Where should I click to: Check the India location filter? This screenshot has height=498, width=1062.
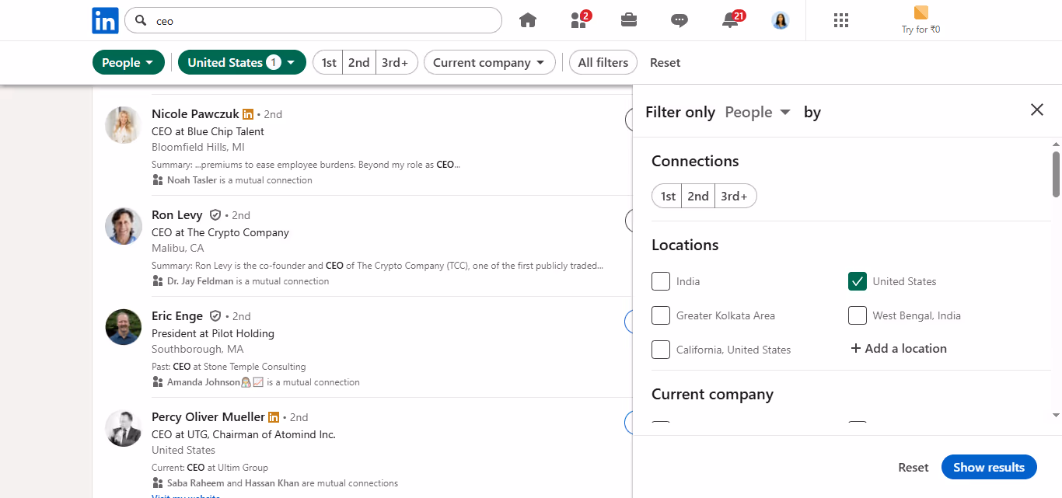[661, 281]
